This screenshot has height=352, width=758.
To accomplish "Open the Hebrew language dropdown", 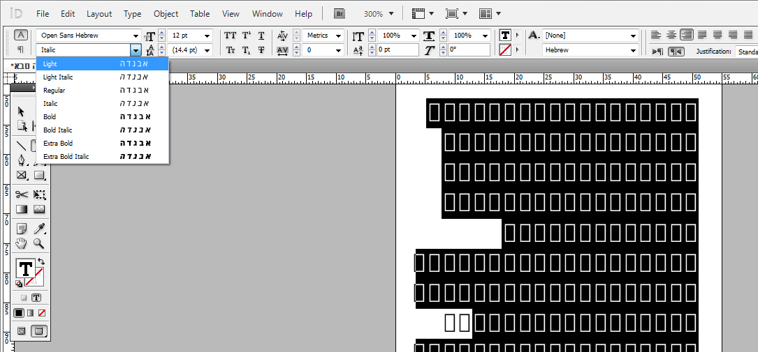I will coord(633,50).
